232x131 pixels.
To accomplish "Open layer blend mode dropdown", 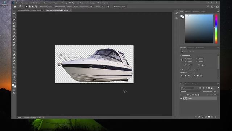I will pos(191,91).
